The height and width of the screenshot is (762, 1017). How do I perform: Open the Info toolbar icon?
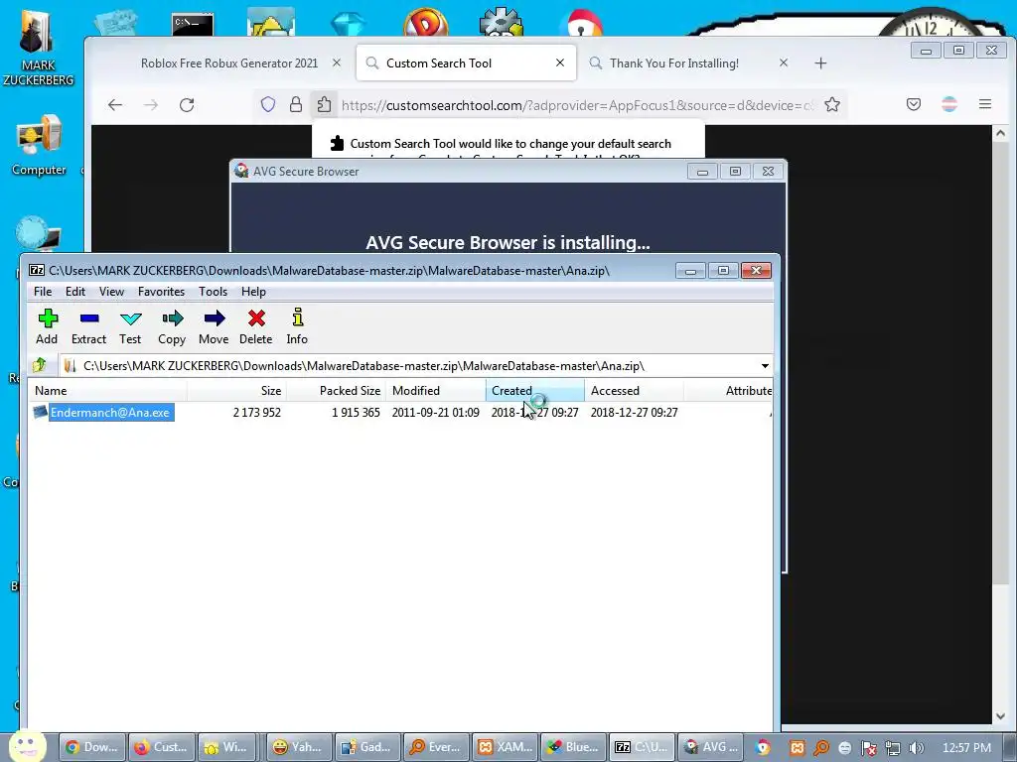click(297, 325)
